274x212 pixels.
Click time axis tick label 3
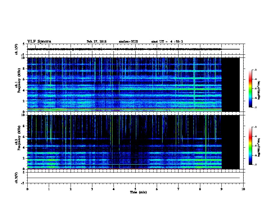pyautogui.click(x=92, y=189)
